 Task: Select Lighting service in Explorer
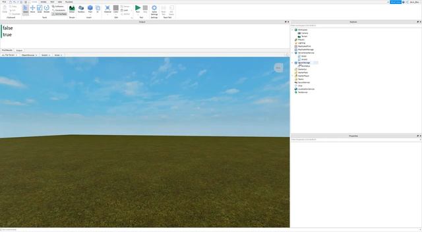click(x=301, y=43)
